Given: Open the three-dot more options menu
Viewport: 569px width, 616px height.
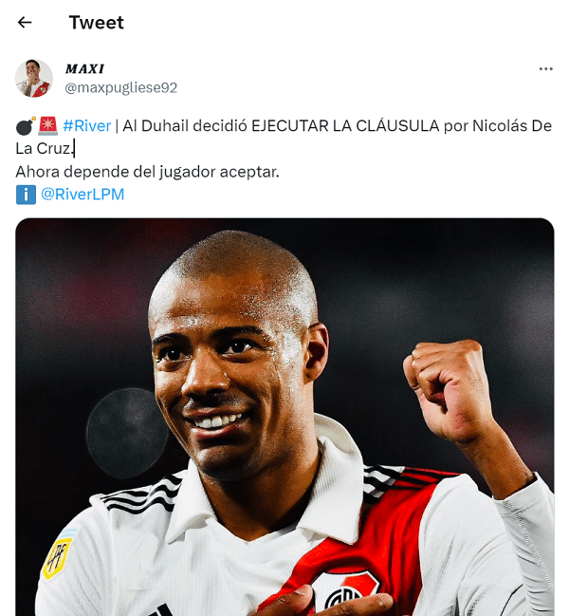Looking at the screenshot, I should pos(545,69).
